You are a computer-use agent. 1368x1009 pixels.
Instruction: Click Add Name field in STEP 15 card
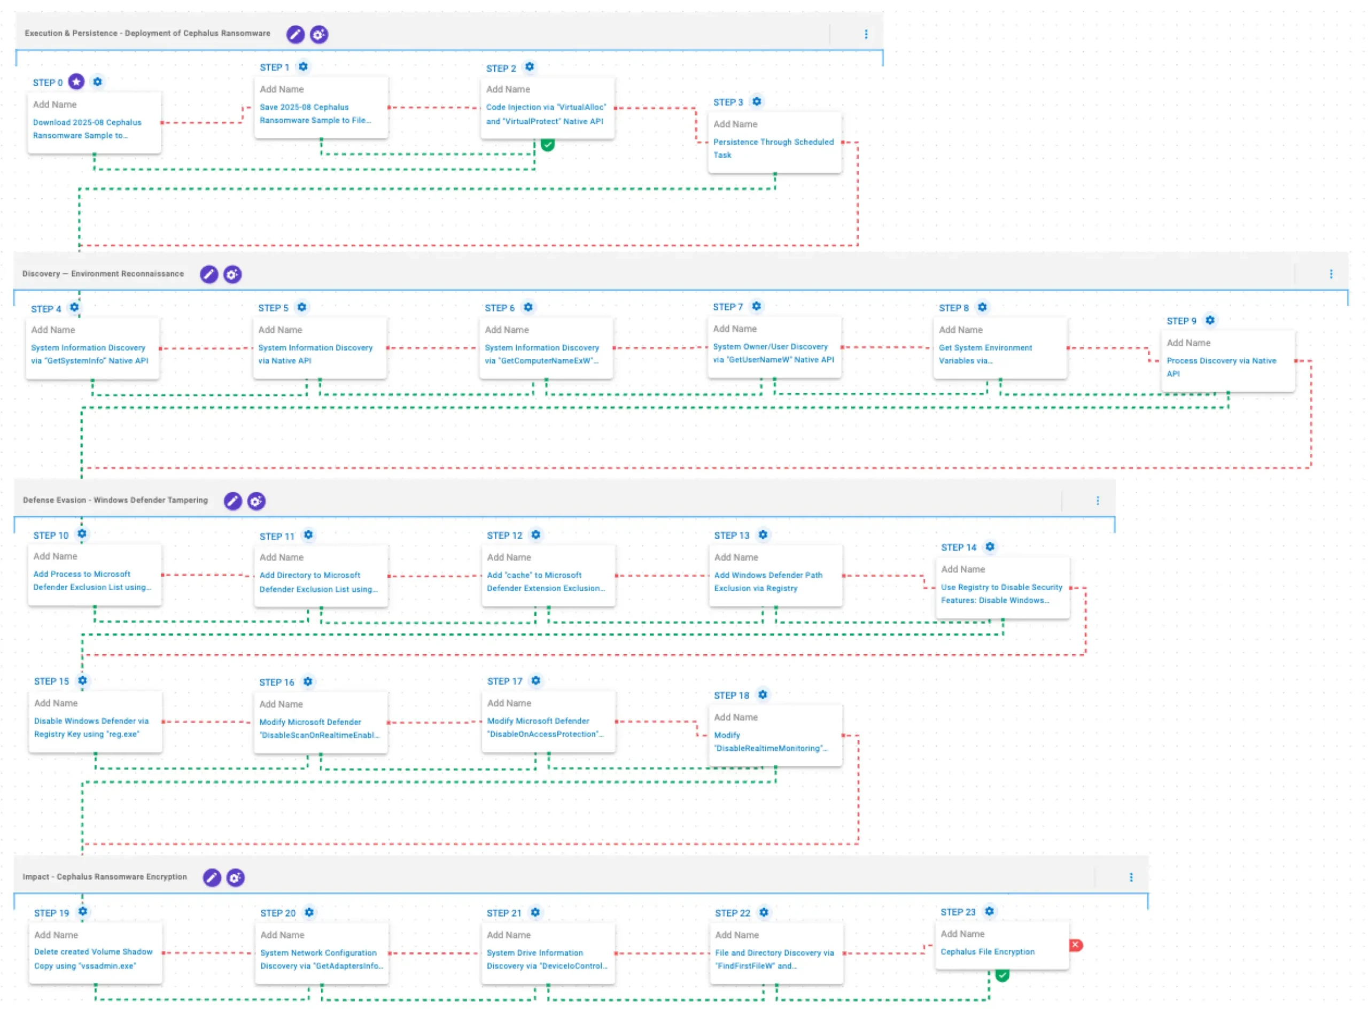56,704
